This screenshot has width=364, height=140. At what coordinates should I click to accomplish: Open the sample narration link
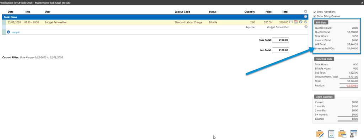[x=16, y=32]
